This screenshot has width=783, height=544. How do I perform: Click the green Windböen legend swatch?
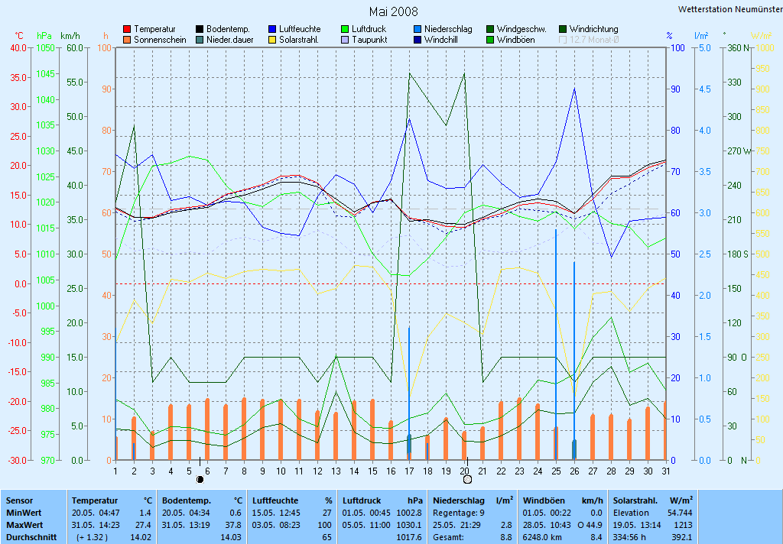[490, 40]
